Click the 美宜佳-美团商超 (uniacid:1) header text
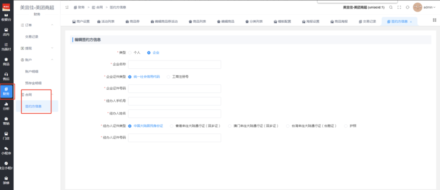This screenshot has height=190, width=440. [364, 7]
